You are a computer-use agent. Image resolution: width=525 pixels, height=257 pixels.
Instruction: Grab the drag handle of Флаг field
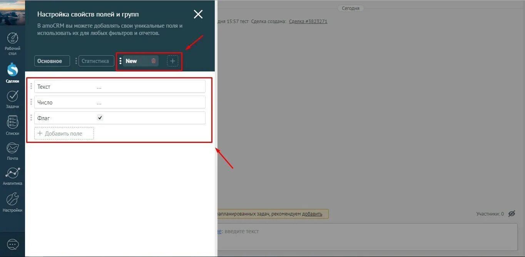point(31,118)
